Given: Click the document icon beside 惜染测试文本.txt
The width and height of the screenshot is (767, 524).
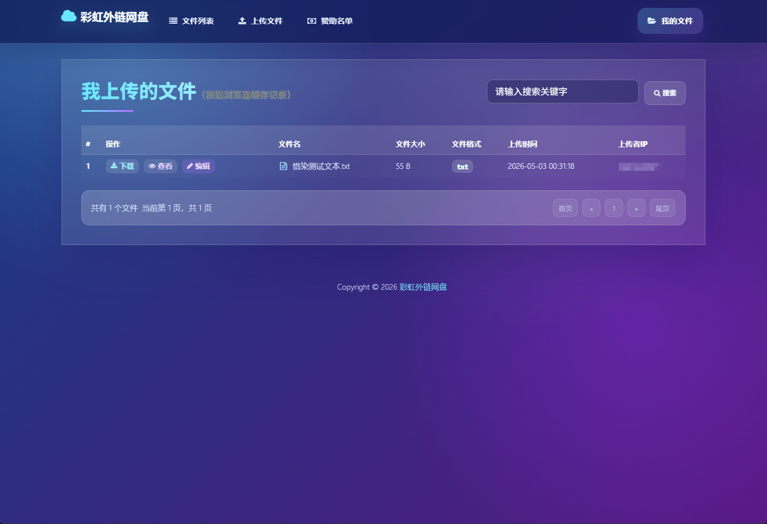Looking at the screenshot, I should coord(284,166).
